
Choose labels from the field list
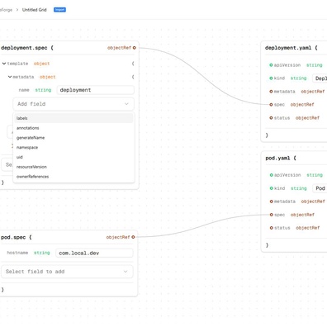(x=73, y=118)
